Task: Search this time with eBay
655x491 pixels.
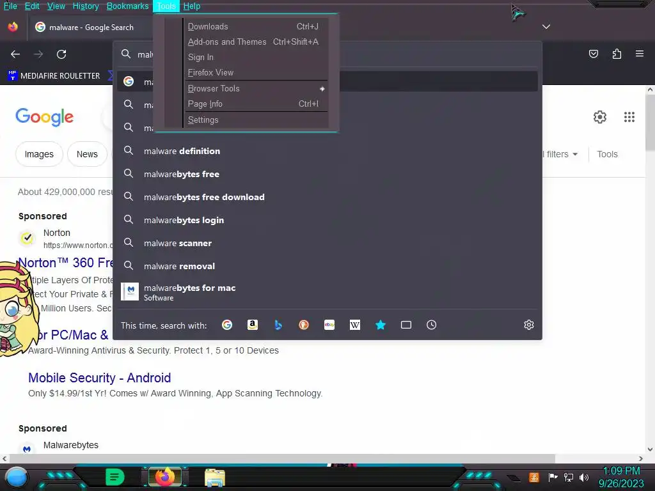Action: pos(329,325)
